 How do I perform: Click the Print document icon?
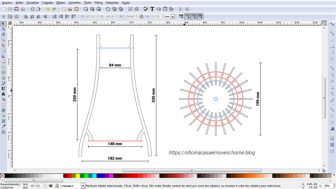[x=22, y=9]
